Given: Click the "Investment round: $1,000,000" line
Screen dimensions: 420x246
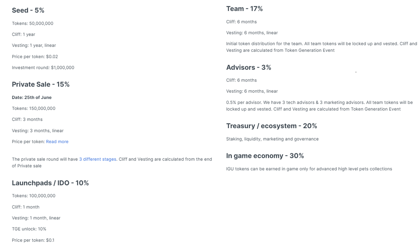Looking at the screenshot, I should (43, 68).
